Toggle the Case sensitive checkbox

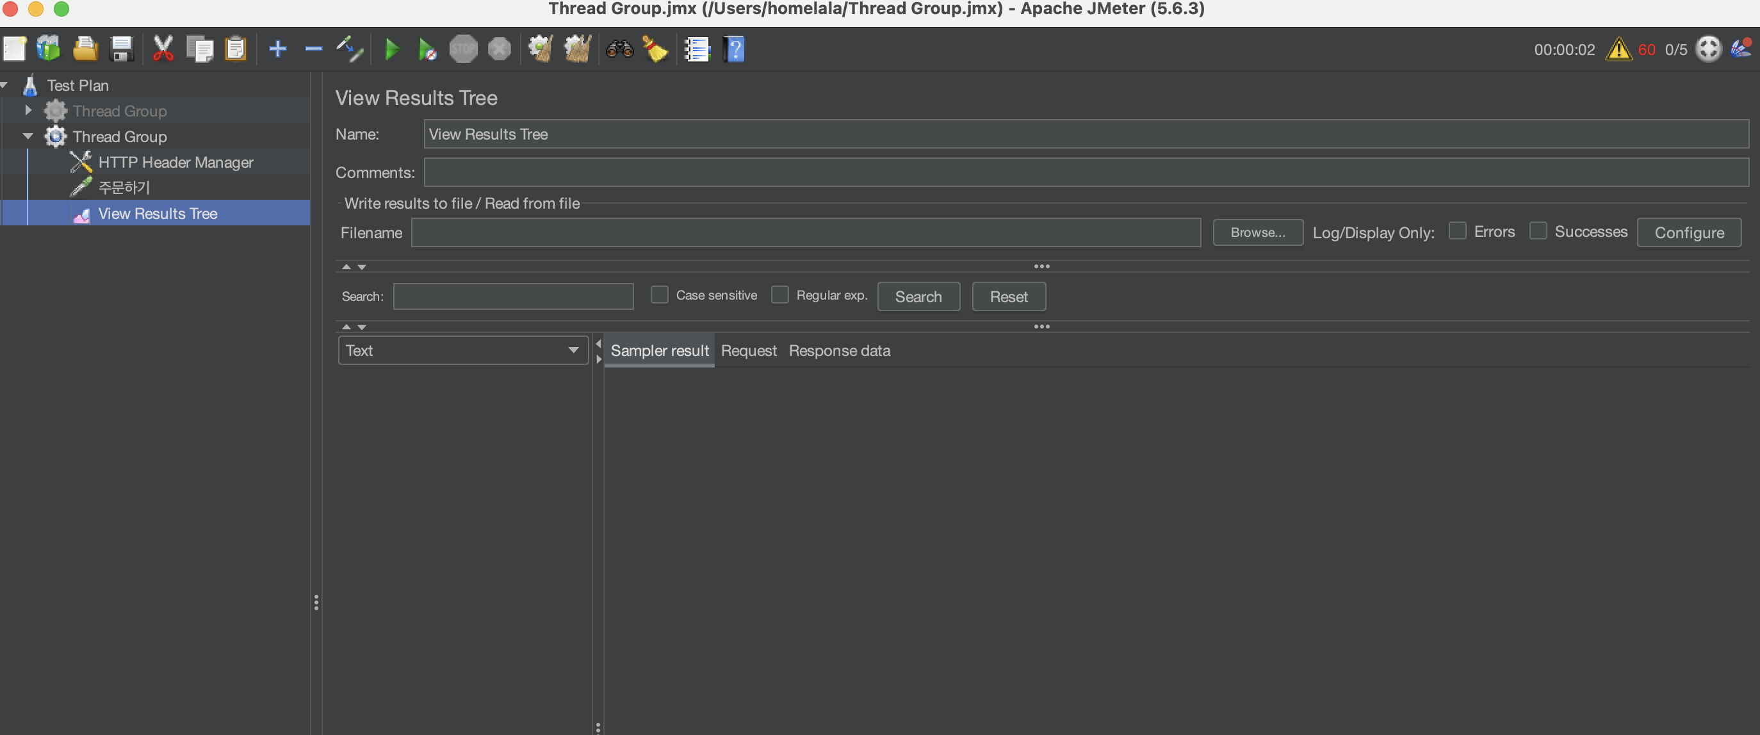click(x=658, y=295)
